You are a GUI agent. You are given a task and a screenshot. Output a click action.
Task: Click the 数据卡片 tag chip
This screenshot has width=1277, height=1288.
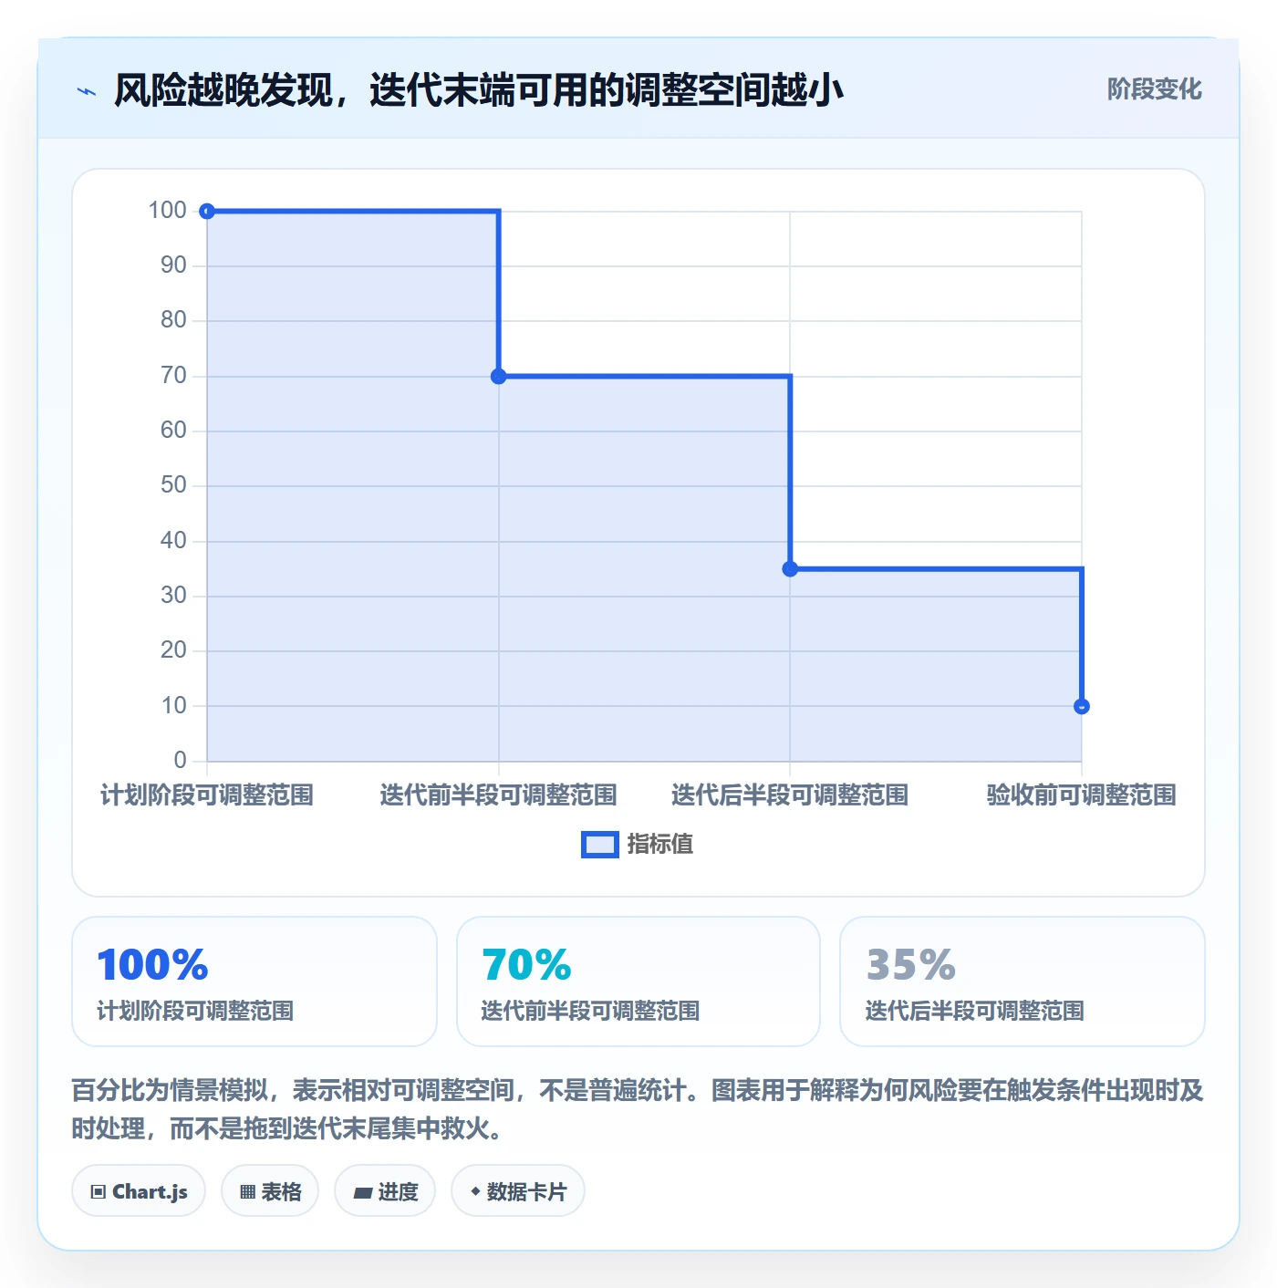coord(518,1191)
